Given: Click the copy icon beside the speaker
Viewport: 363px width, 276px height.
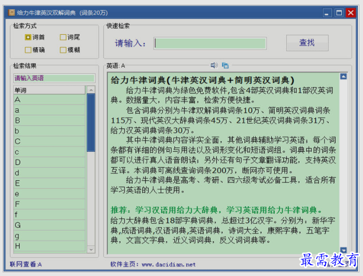Looking at the screenshot, I should 225,66.
